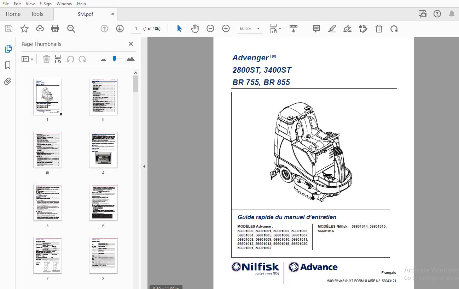Select the page 4 thumbnail

pos(103,149)
